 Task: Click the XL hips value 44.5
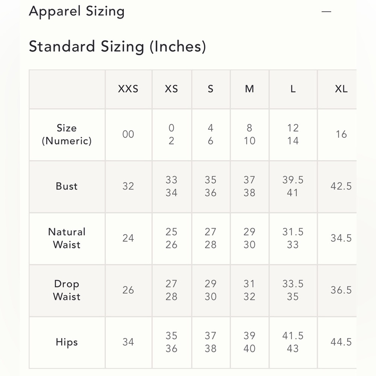[x=341, y=342]
